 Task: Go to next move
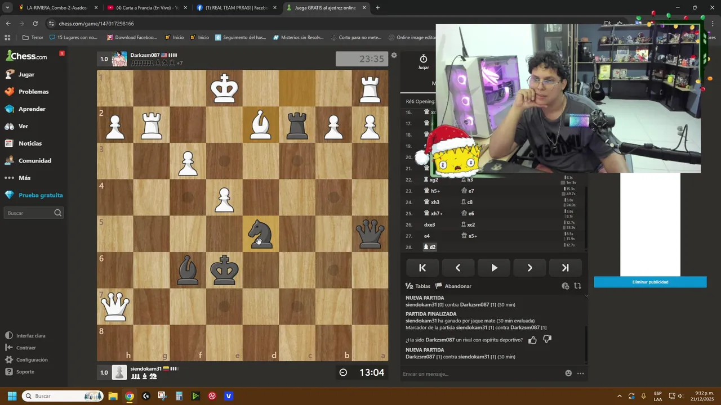click(x=529, y=268)
